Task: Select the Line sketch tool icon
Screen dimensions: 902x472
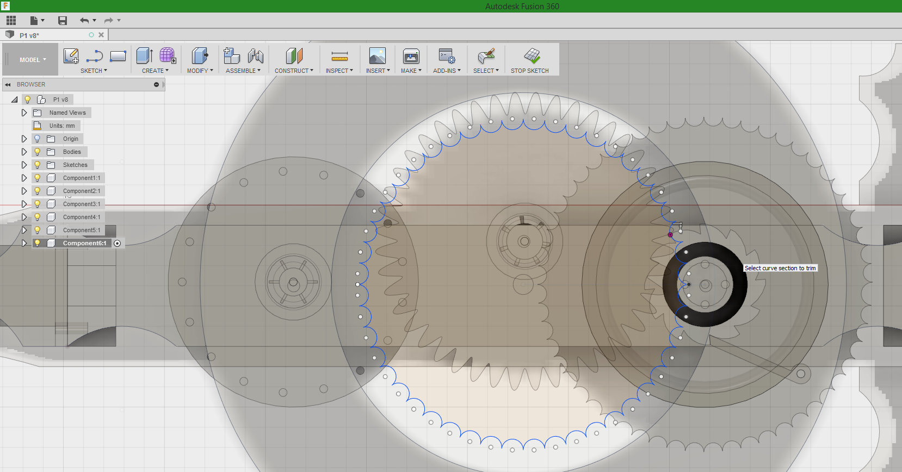Action: point(95,55)
